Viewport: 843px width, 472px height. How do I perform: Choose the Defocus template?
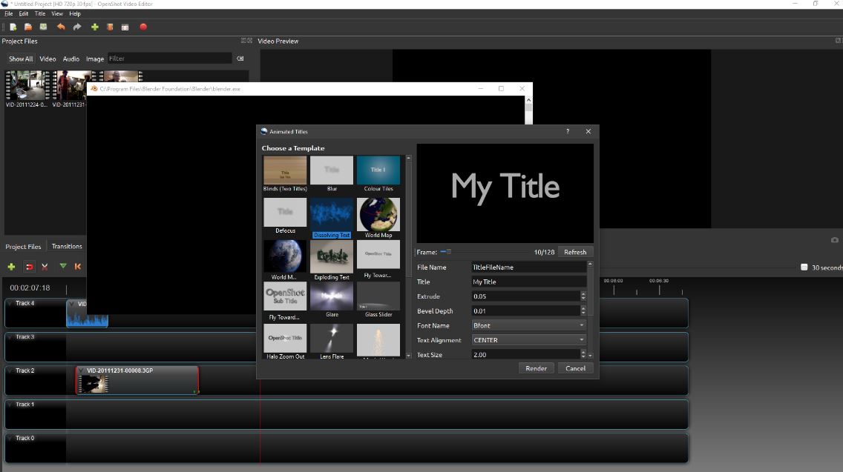click(x=285, y=216)
